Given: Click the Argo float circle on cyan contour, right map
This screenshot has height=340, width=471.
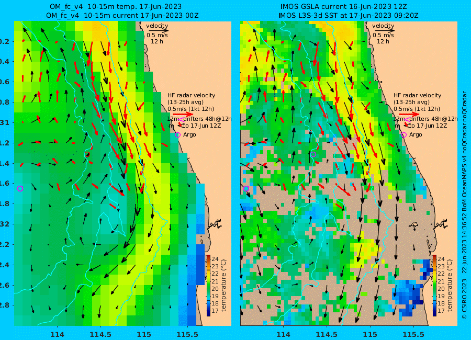Looking at the screenshot, I should point(313,154).
